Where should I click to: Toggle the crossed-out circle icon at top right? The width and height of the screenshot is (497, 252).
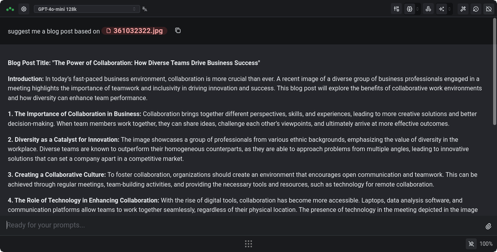point(489,9)
